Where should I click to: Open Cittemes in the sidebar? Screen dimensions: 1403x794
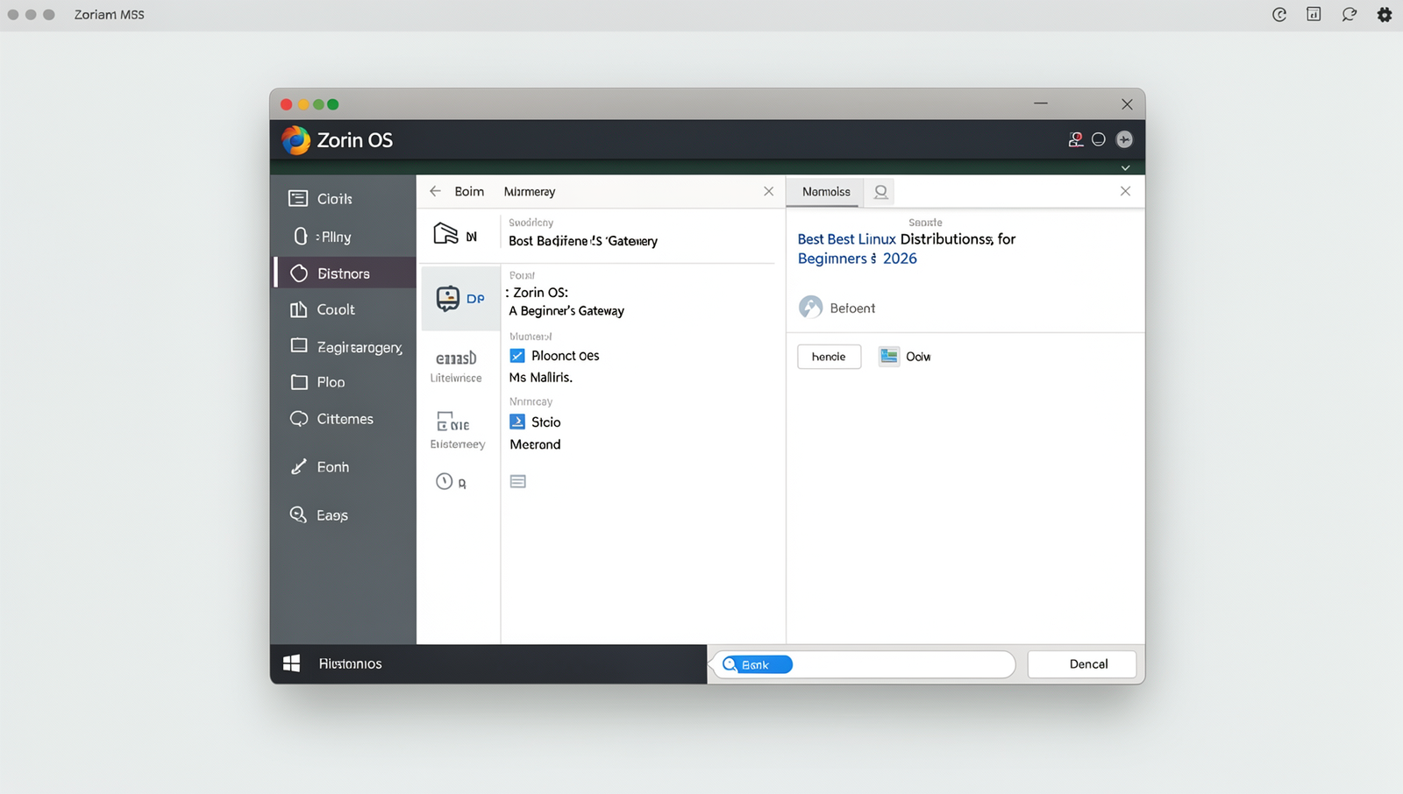click(343, 419)
